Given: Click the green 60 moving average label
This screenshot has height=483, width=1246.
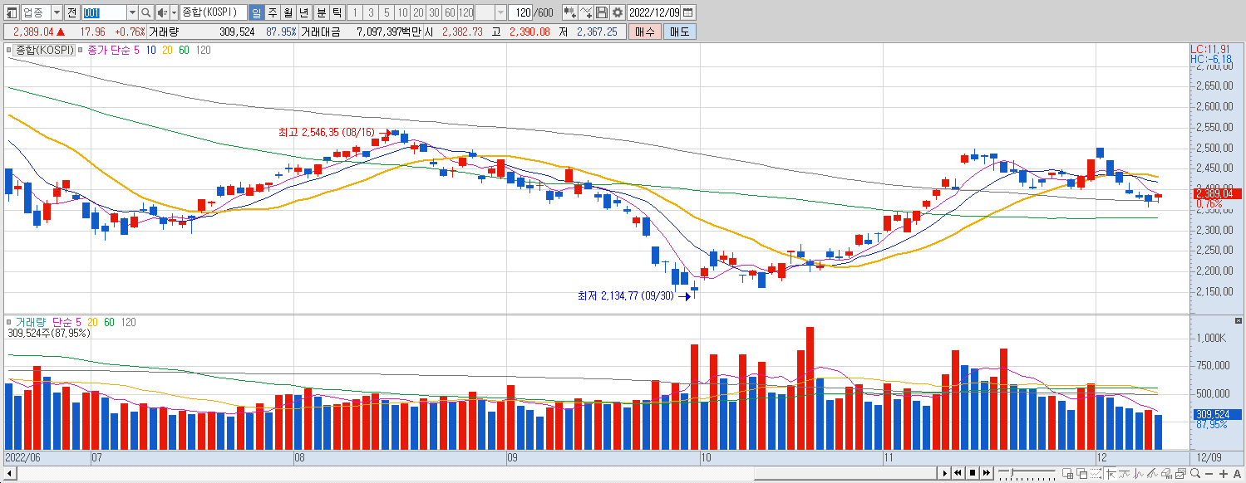Looking at the screenshot, I should point(184,50).
